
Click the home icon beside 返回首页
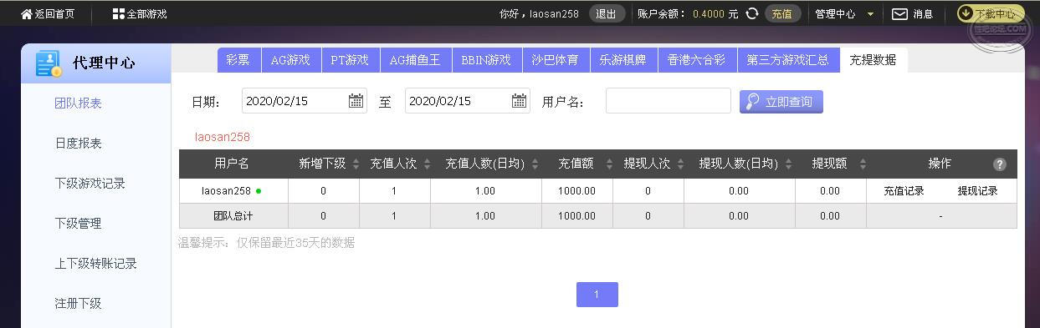coord(27,14)
